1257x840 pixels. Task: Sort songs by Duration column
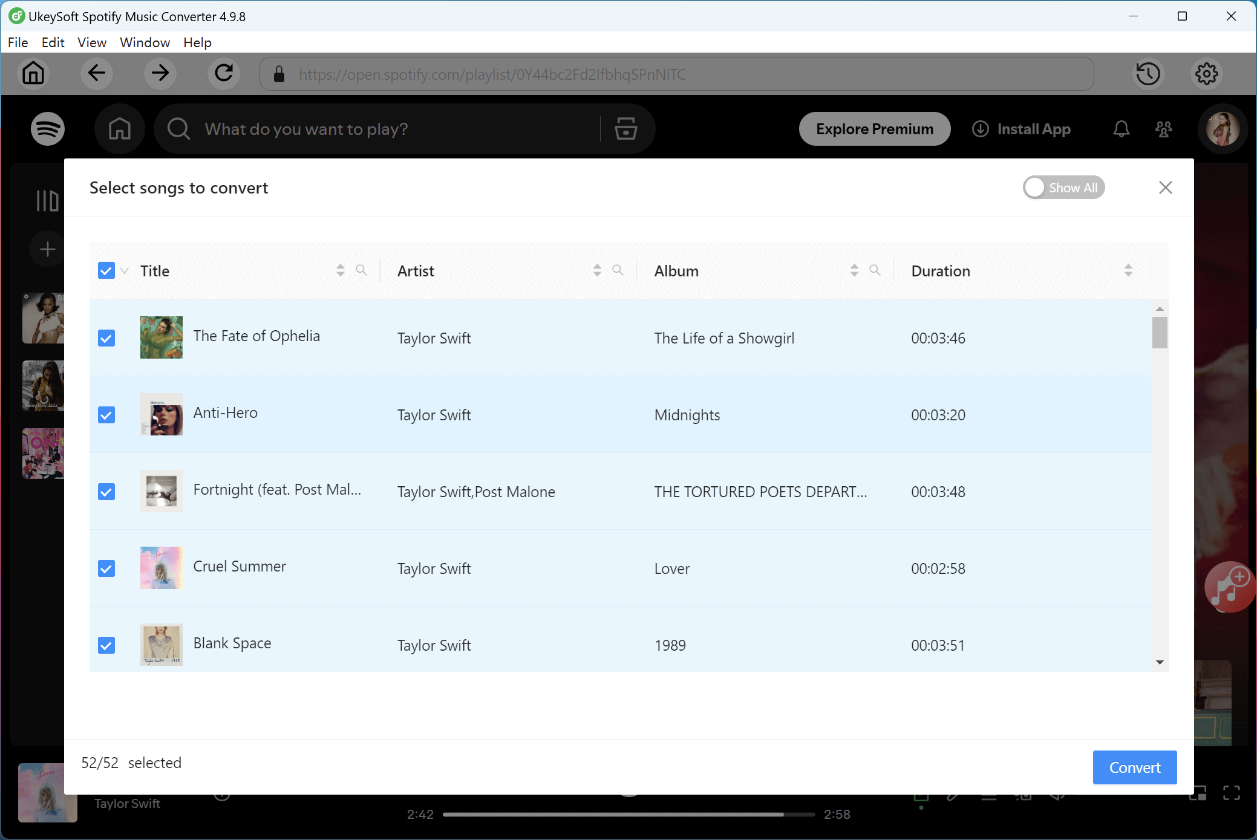pos(1128,270)
